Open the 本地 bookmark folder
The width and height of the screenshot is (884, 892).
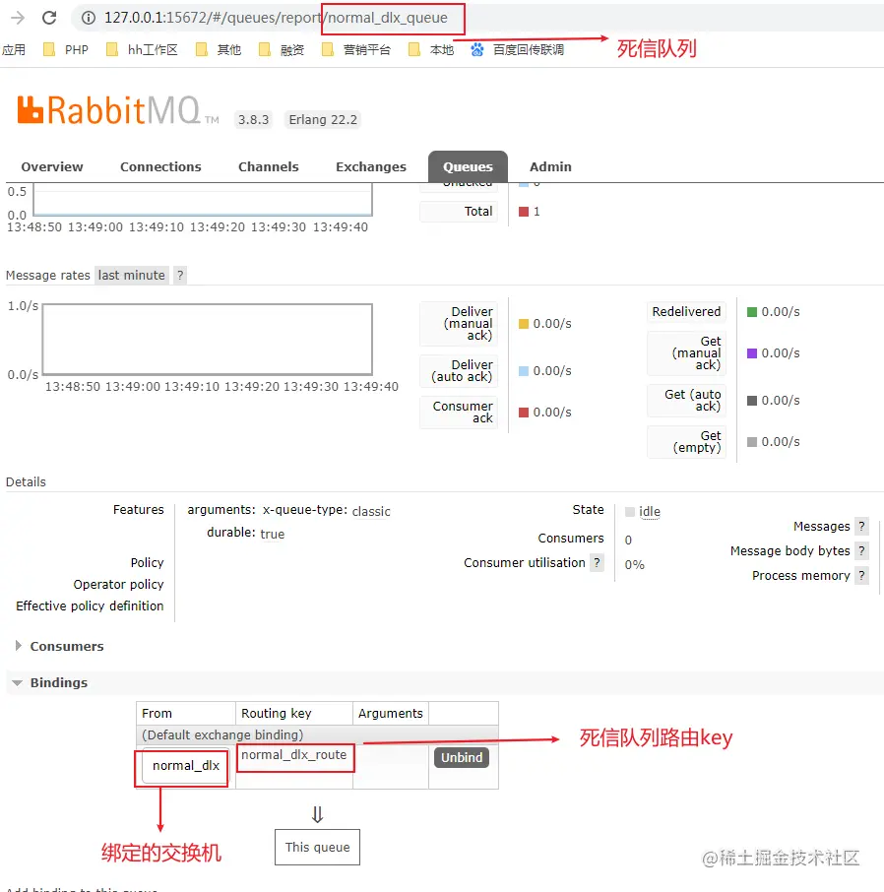pos(431,50)
